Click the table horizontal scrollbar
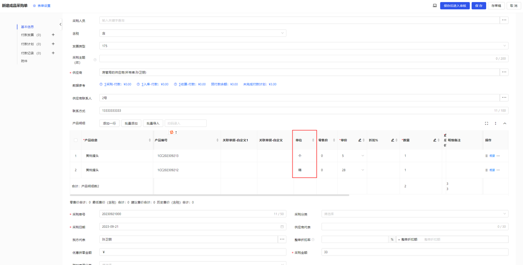This screenshot has width=523, height=265. coord(210,195)
